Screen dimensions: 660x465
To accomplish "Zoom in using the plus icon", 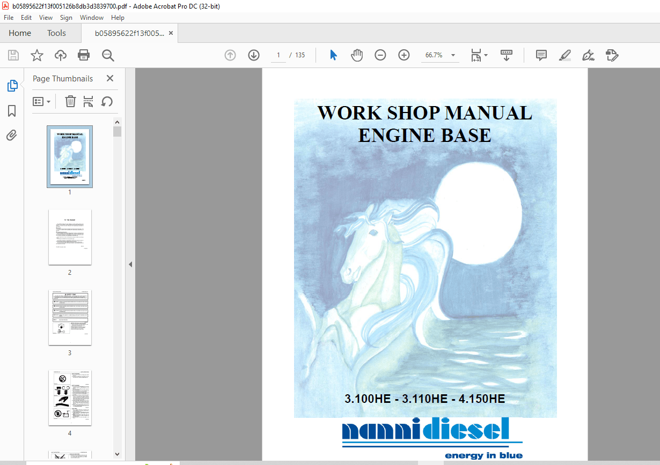I will click(404, 55).
